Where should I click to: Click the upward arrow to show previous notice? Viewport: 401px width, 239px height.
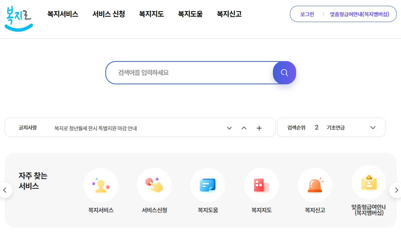point(244,128)
